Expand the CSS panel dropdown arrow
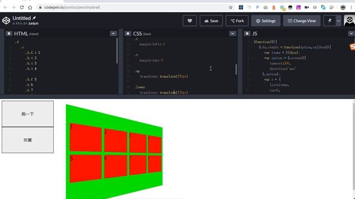This screenshot has height=199, width=355. click(x=232, y=33)
